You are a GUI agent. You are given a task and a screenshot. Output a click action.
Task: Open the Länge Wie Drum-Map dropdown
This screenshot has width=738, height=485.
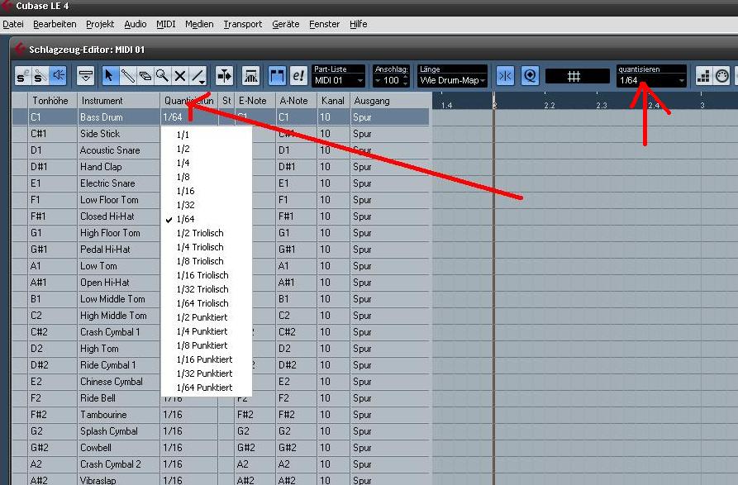point(452,80)
